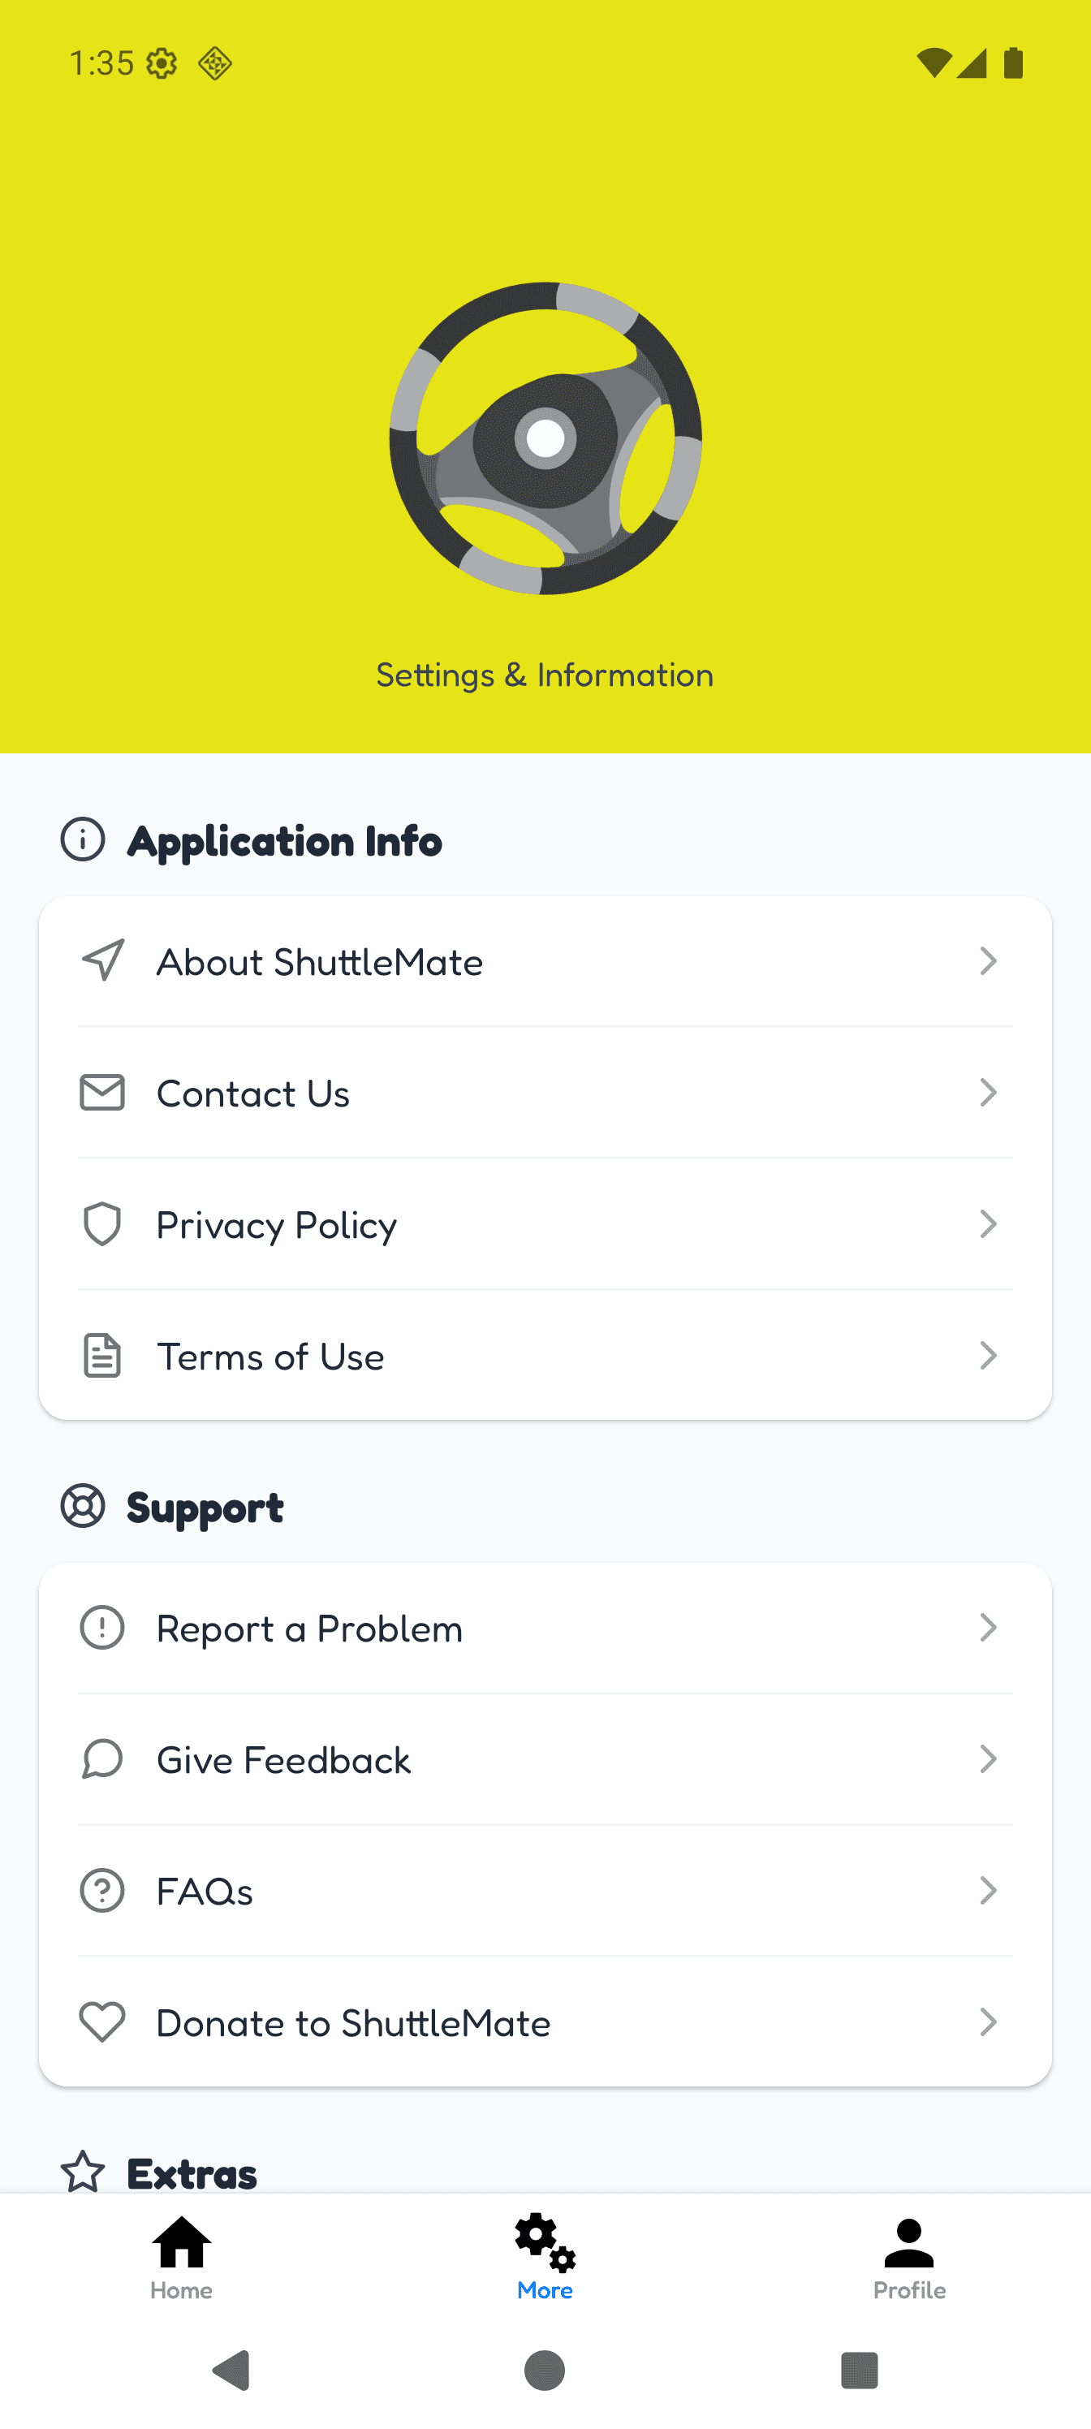Tap the heart icon for Donate to ShuttleMate
The image size is (1091, 2429).
pyautogui.click(x=101, y=2021)
